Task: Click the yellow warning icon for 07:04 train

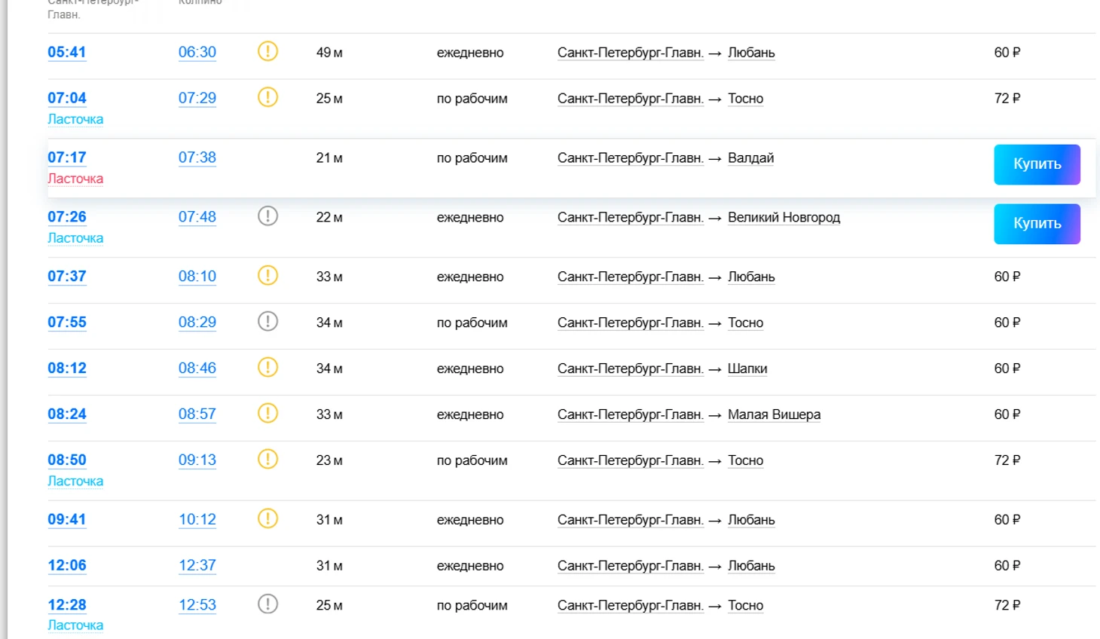Action: point(267,97)
